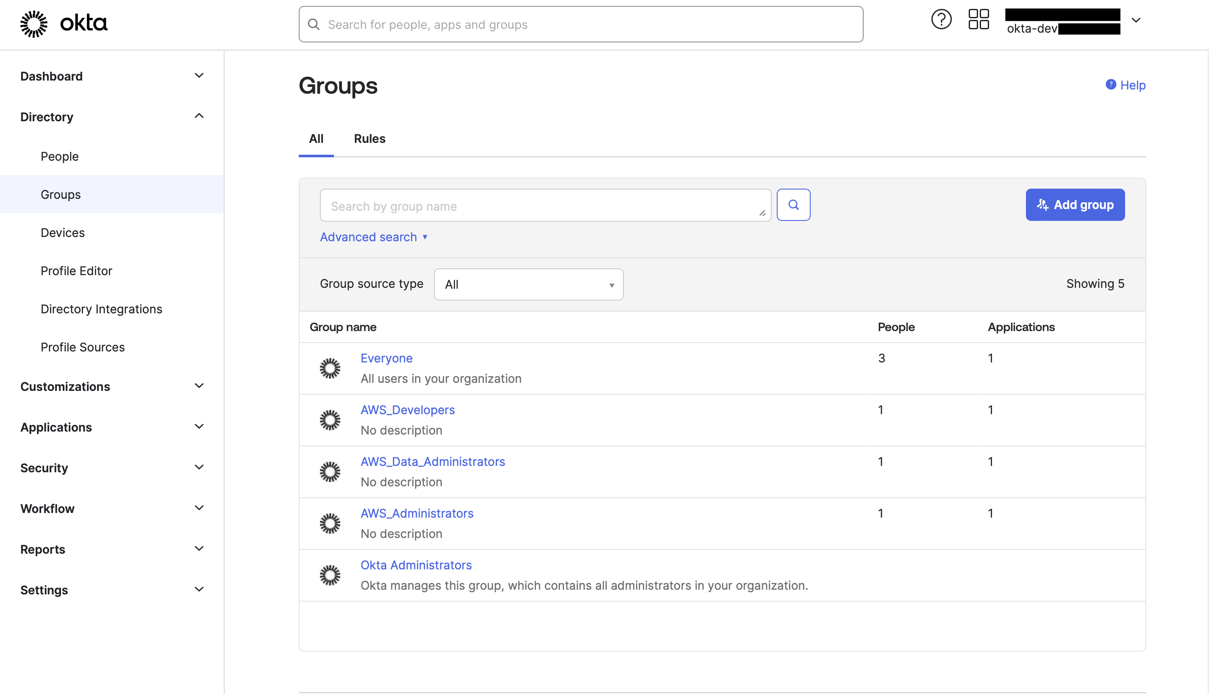The height and width of the screenshot is (694, 1209).
Task: Open the apps grid icon in header
Action: pyautogui.click(x=979, y=20)
